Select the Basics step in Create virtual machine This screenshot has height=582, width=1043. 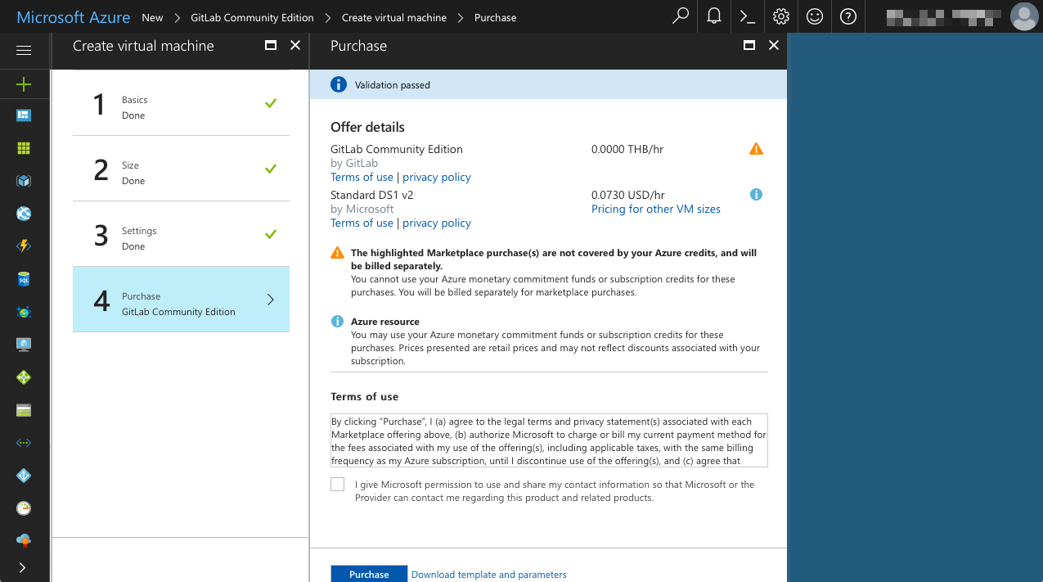(x=180, y=106)
